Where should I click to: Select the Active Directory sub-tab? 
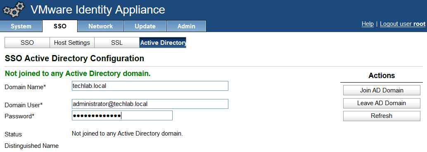click(x=163, y=43)
